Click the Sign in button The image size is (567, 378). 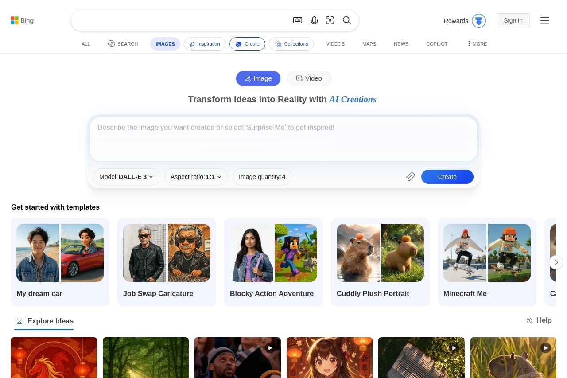click(513, 20)
